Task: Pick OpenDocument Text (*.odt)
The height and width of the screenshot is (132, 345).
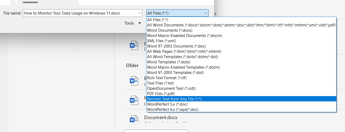Action: [241, 88]
